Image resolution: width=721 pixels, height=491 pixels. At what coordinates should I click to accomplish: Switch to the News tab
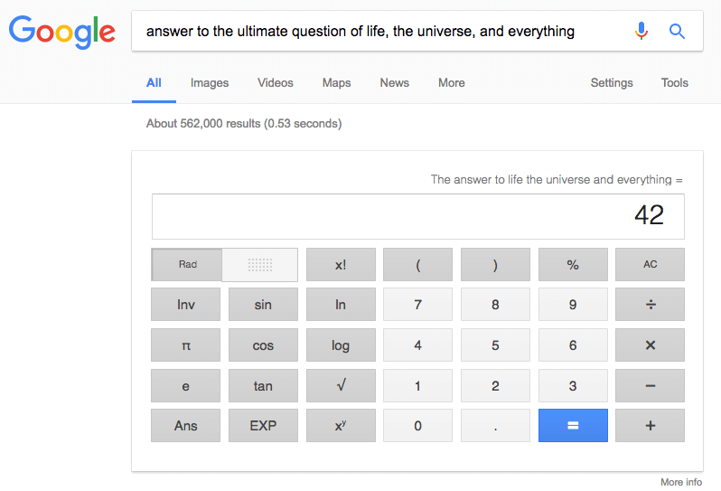[x=394, y=82]
